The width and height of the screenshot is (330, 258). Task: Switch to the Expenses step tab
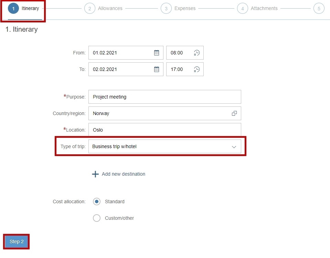(x=178, y=8)
